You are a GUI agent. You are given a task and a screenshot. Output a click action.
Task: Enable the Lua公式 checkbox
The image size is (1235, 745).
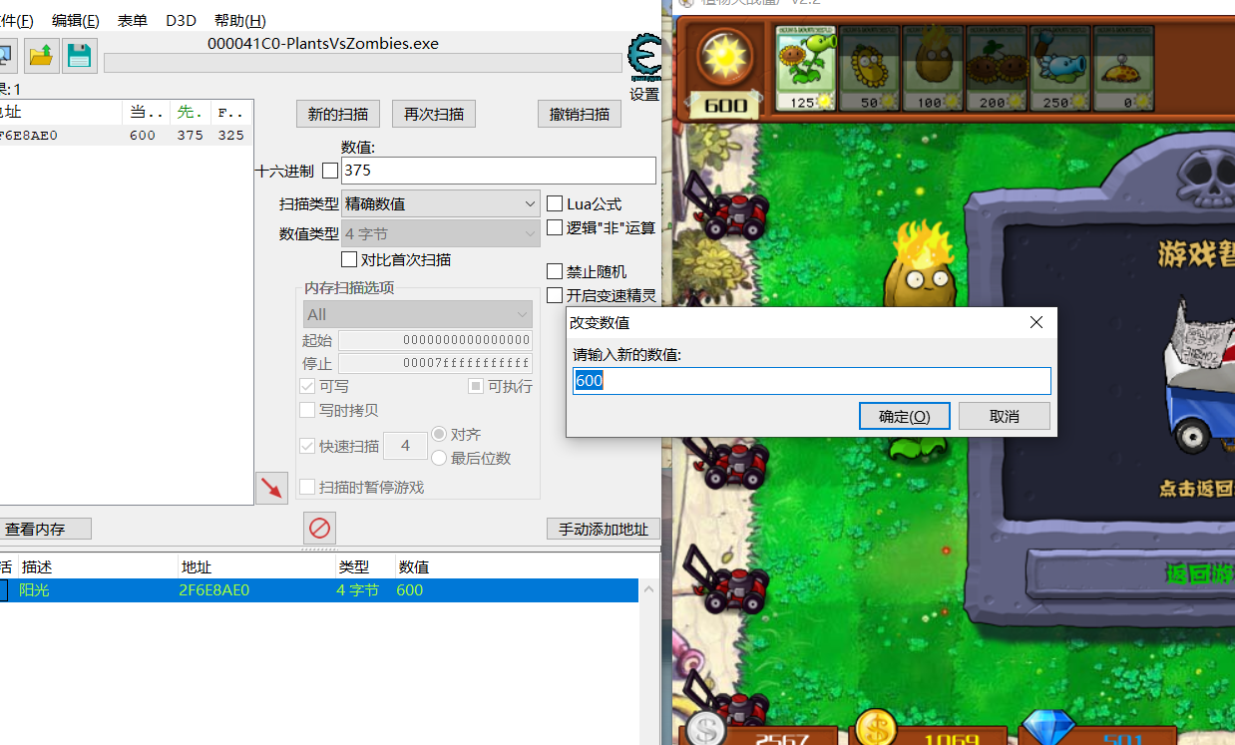pos(555,203)
